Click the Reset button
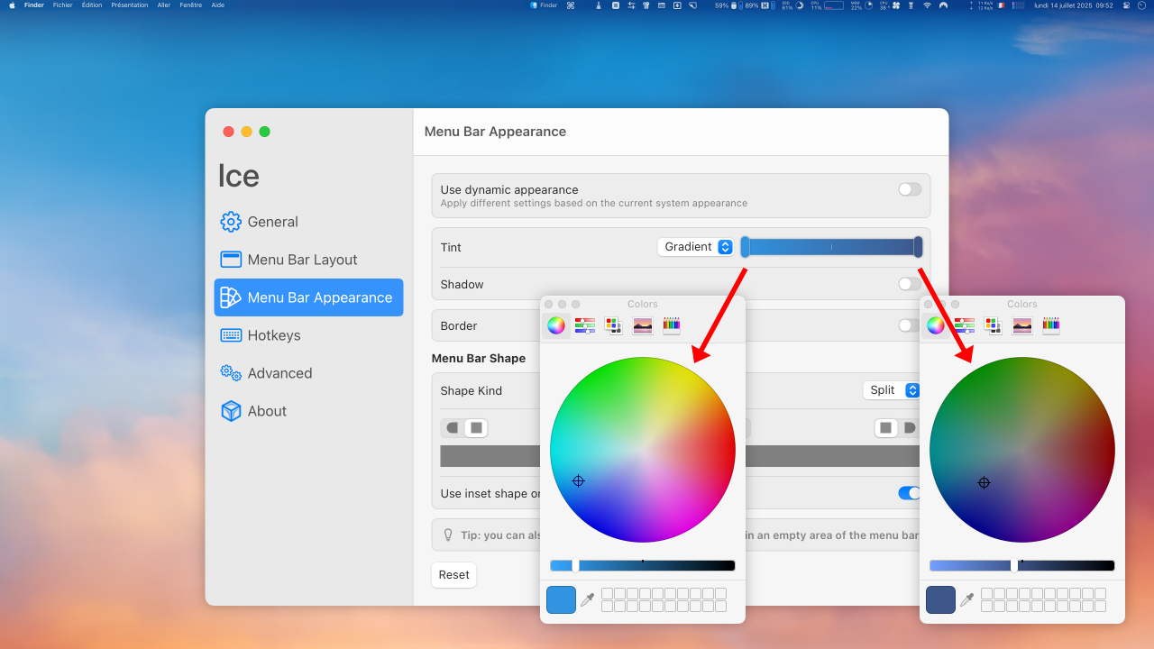Image resolution: width=1154 pixels, height=649 pixels. [453, 575]
